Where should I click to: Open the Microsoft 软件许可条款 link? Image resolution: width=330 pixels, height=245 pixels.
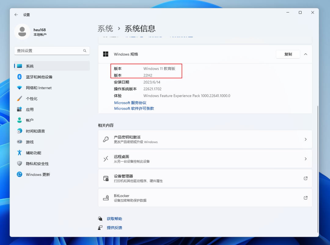pyautogui.click(x=134, y=109)
